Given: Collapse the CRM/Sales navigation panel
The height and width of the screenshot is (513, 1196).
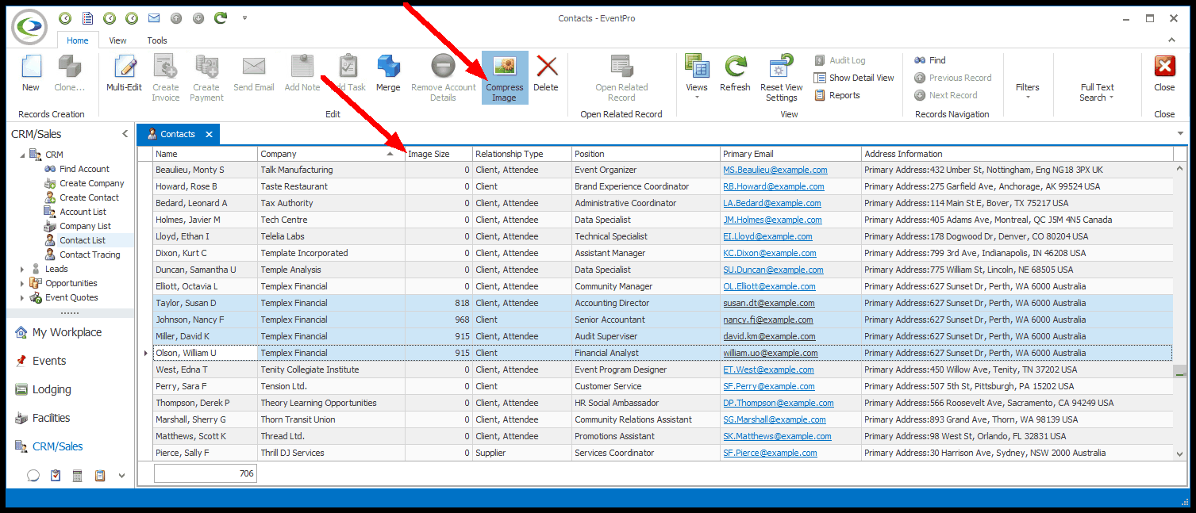Looking at the screenshot, I should pos(125,134).
